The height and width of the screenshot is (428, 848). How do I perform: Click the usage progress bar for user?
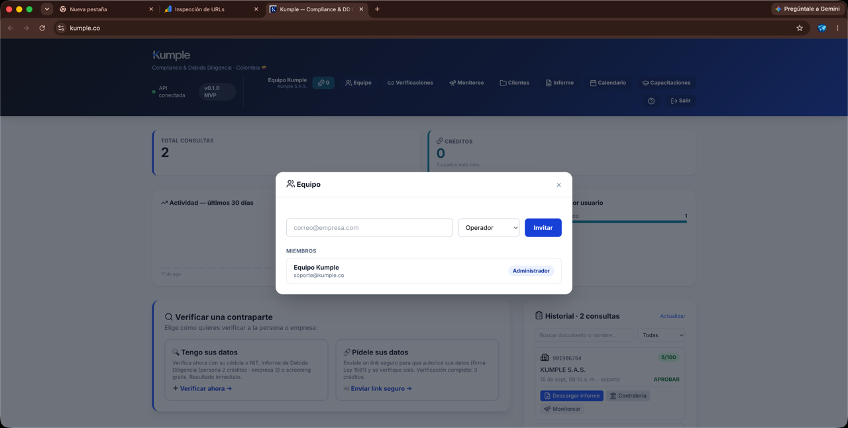629,222
